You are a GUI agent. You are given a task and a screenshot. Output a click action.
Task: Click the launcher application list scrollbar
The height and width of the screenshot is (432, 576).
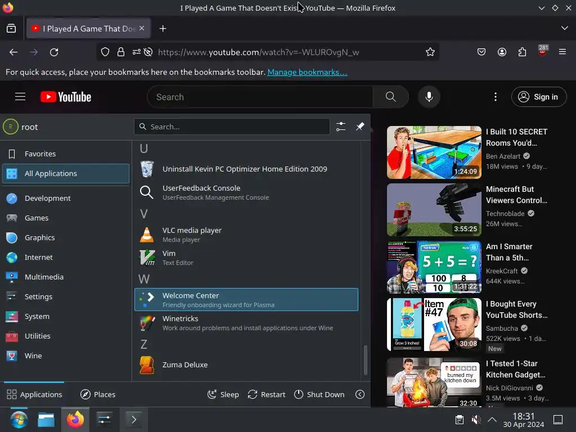click(365, 360)
